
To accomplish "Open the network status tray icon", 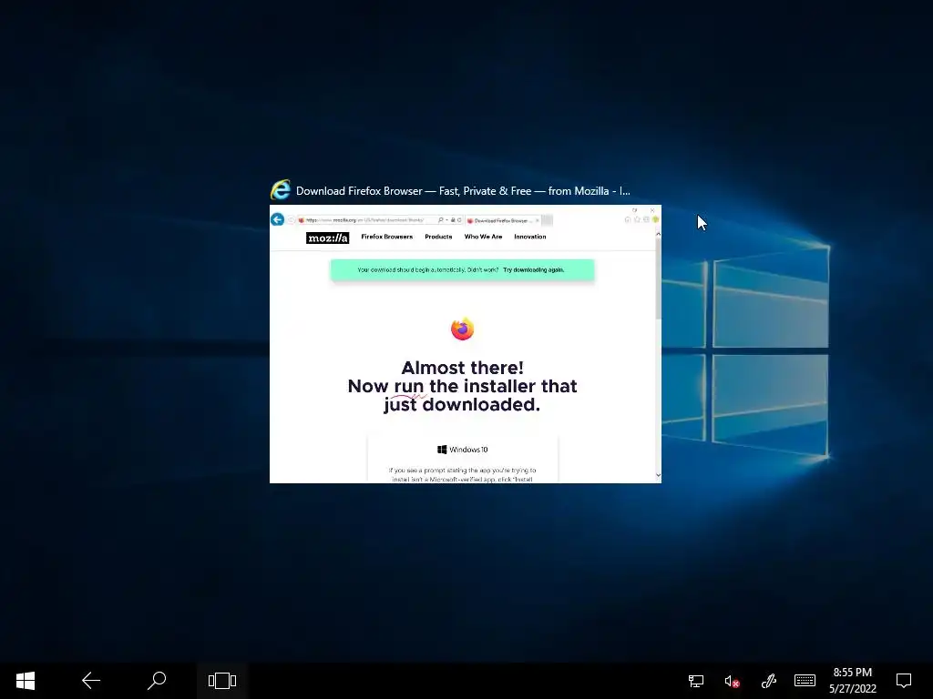I will [695, 681].
